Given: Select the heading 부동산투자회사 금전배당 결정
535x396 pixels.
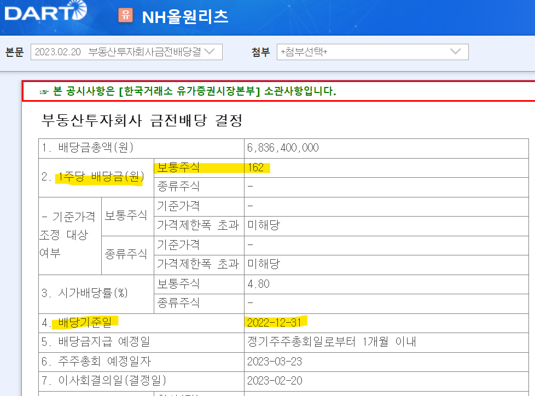Looking at the screenshot, I should [142, 120].
